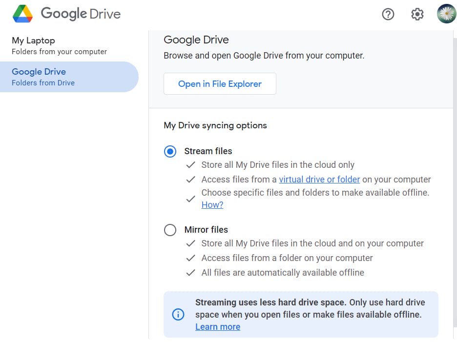Click the 'Mirror files' option label
This screenshot has width=457, height=342.
(206, 230)
